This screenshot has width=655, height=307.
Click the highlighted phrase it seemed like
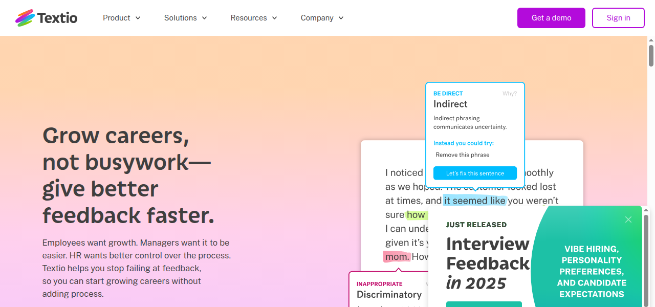(474, 201)
